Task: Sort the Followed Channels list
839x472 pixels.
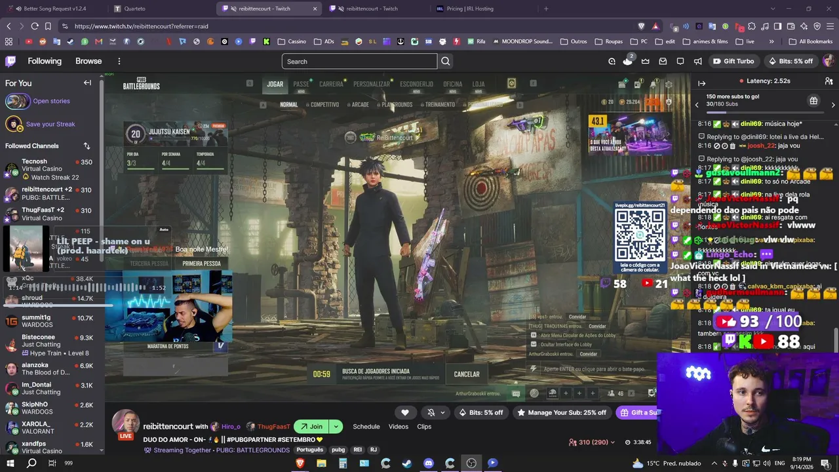Action: coord(87,146)
